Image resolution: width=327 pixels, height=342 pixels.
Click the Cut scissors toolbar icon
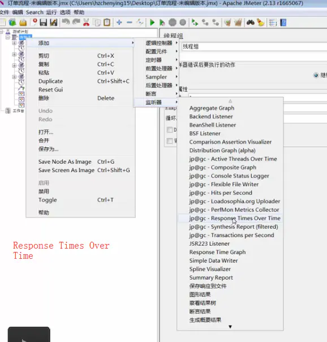[x=86, y=23]
